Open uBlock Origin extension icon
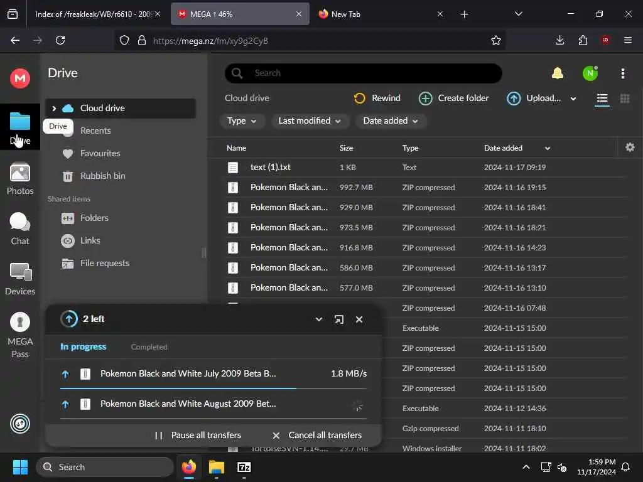This screenshot has height=482, width=643. [605, 40]
